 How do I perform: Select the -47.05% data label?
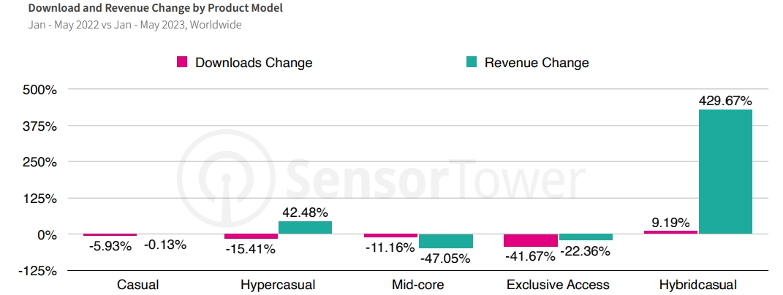tap(445, 258)
